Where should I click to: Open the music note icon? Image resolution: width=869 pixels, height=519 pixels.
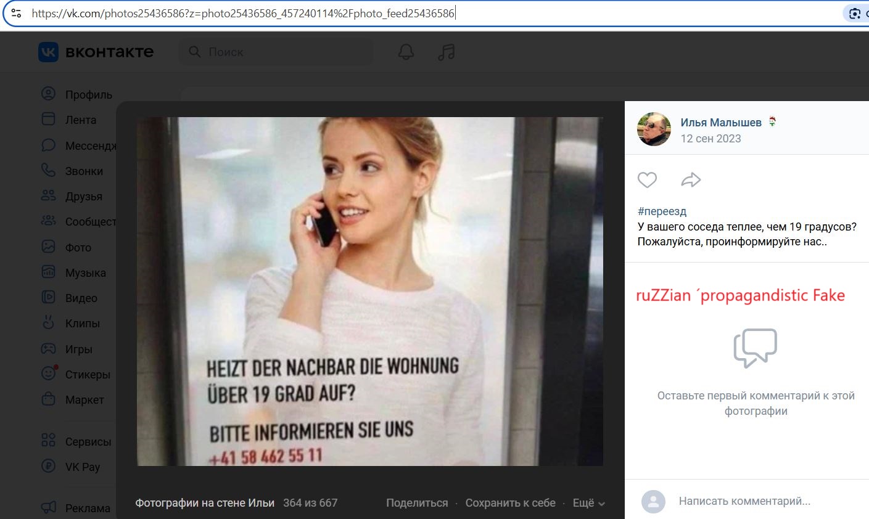point(446,52)
